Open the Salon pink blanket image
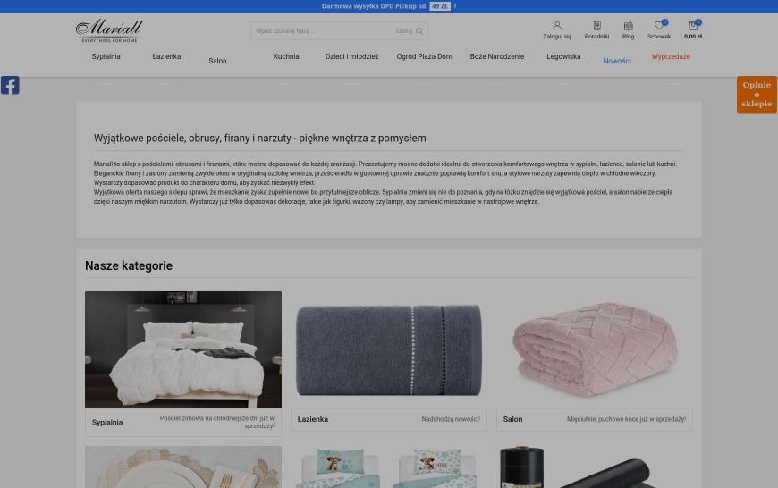The height and width of the screenshot is (488, 778). coord(595,349)
